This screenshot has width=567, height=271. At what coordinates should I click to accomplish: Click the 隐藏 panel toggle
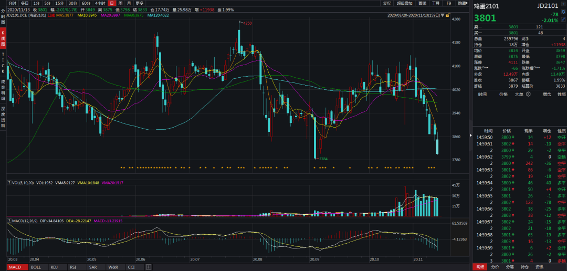tap(463, 3)
